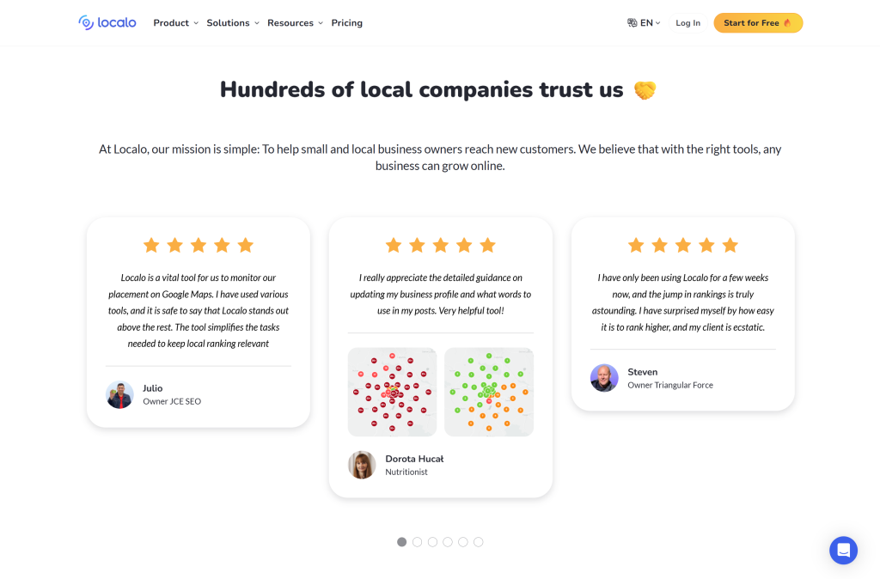880x579 pixels.
Task: Select the first active carousel dot
Action: (402, 542)
